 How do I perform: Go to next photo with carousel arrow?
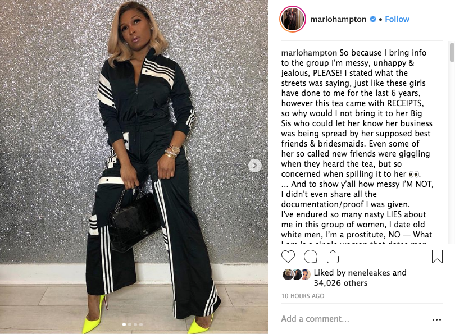click(x=255, y=166)
